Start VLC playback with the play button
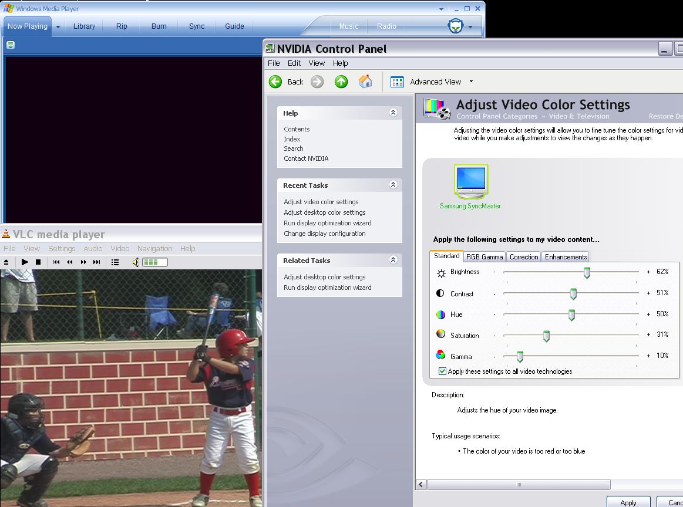Viewport: 683px width, 507px height. pos(25,262)
